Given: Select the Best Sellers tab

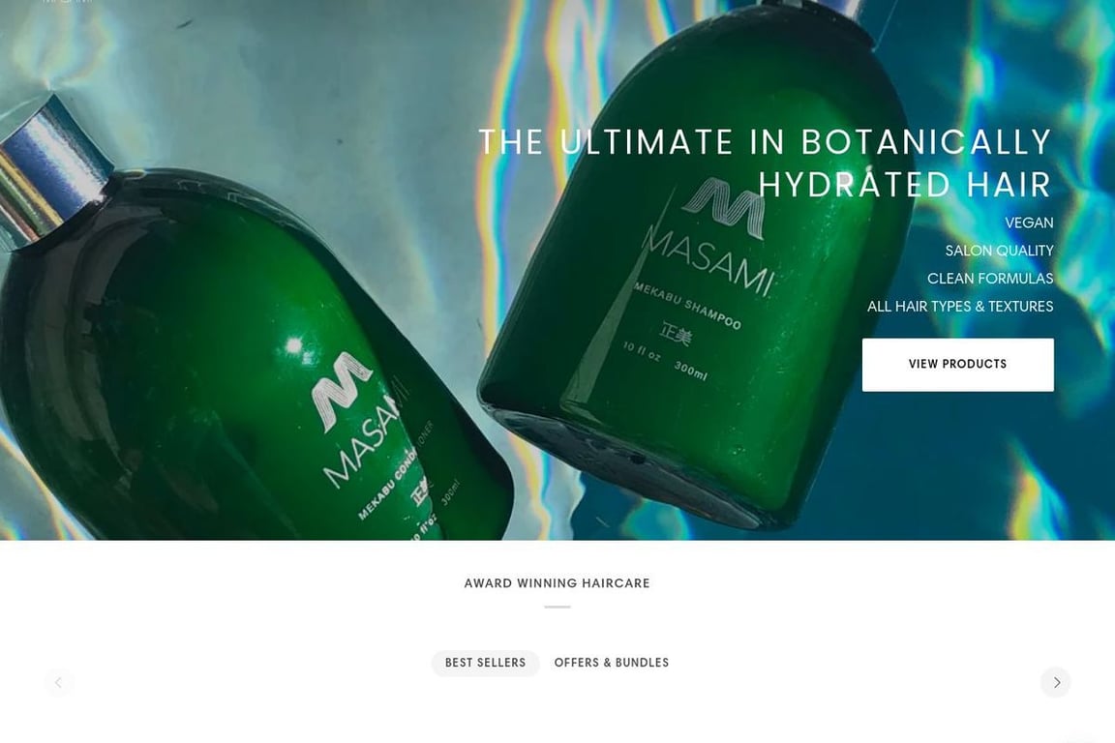Looking at the screenshot, I should click(x=486, y=663).
